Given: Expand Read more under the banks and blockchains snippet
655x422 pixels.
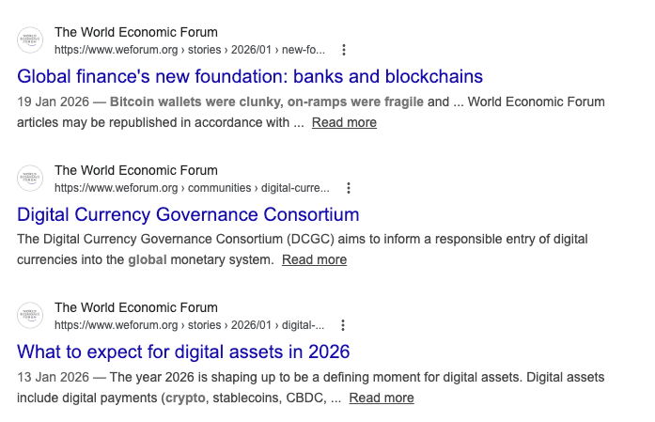Looking at the screenshot, I should 344,122.
